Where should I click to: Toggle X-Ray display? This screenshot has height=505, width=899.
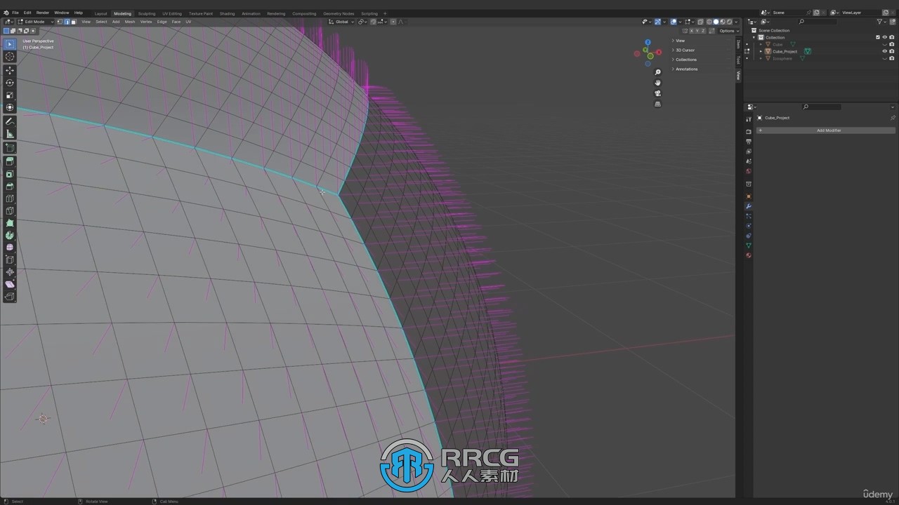click(x=700, y=22)
